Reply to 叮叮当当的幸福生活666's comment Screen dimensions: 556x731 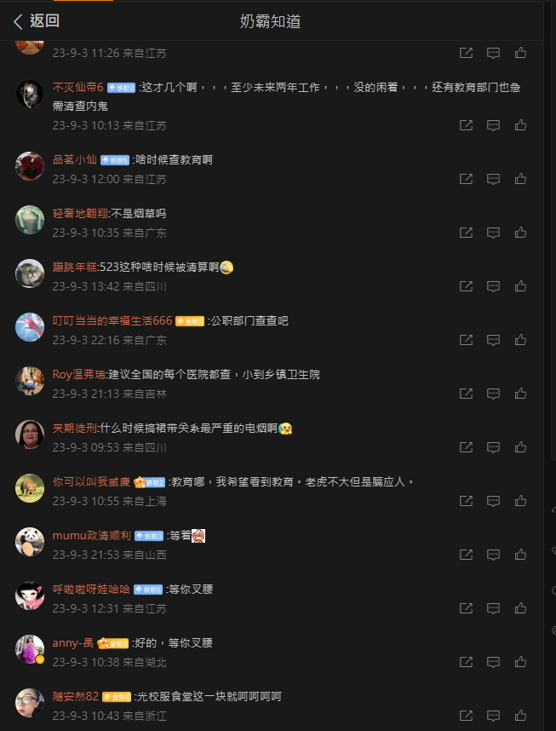coord(493,340)
